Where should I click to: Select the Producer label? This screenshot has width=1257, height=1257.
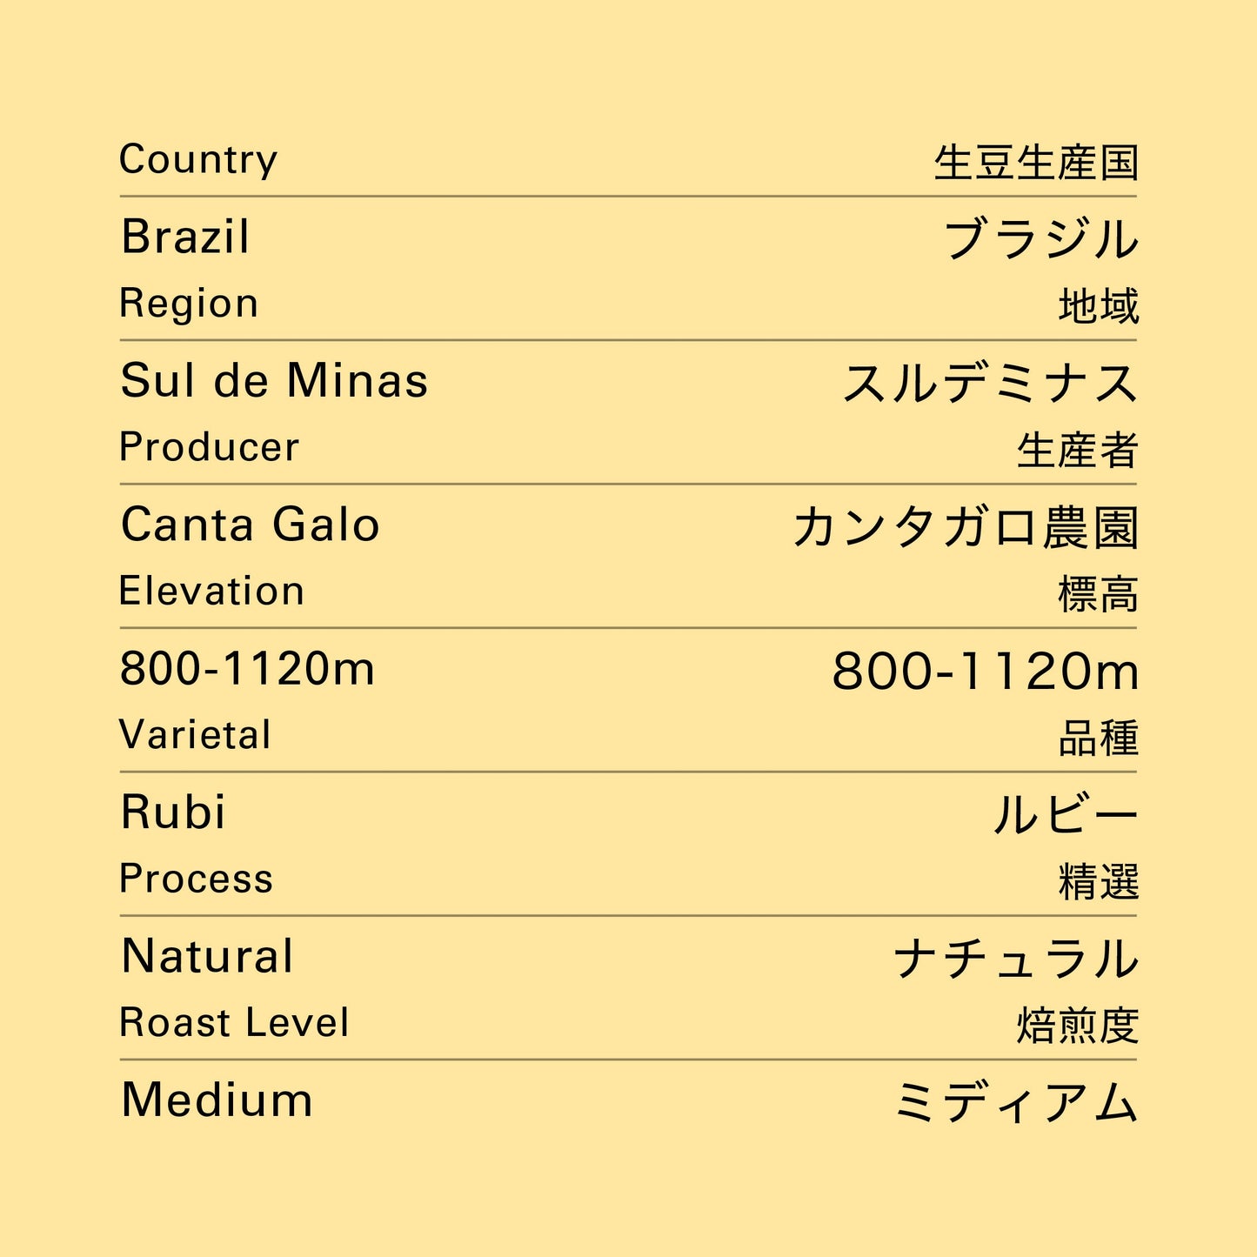tap(209, 448)
